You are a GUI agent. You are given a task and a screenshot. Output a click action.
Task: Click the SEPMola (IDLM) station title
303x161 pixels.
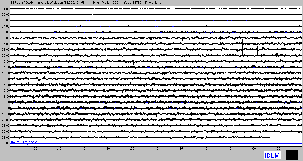pos(22,3)
